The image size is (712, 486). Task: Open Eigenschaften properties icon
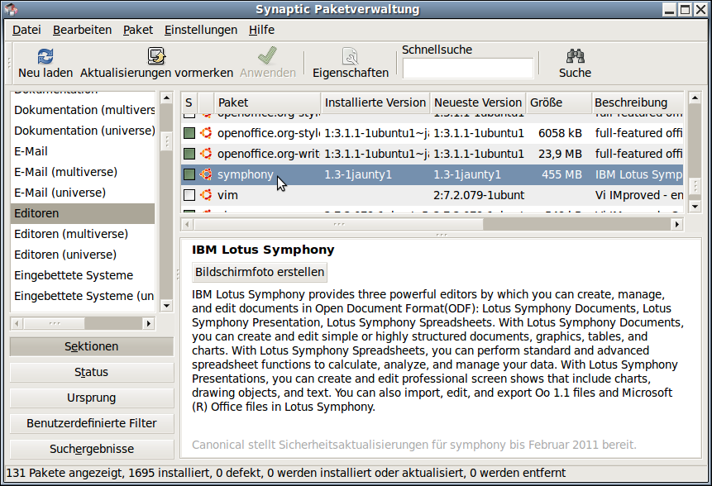tap(350, 56)
